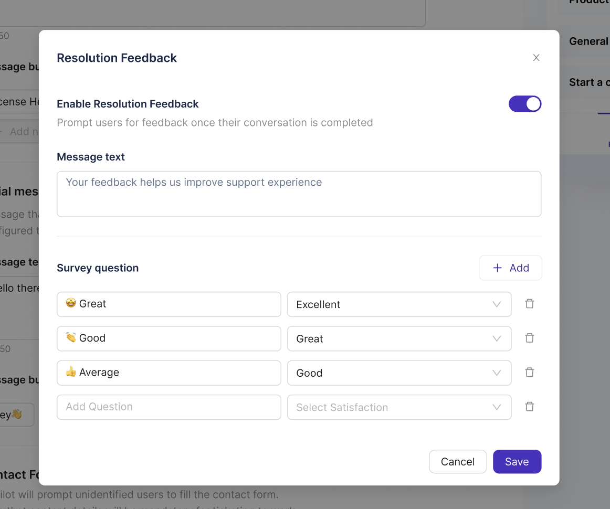The width and height of the screenshot is (610, 509).
Task: Edit the Average question field
Action: pyautogui.click(x=169, y=373)
